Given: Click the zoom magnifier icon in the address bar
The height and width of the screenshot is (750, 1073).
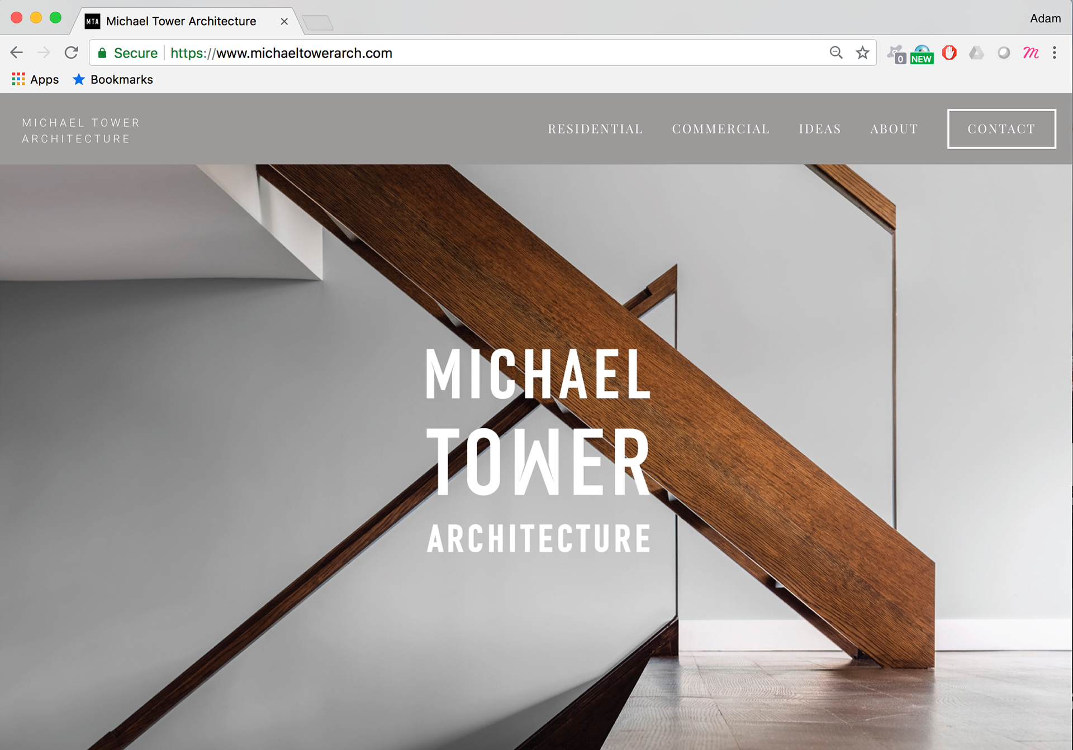Looking at the screenshot, I should click(836, 53).
